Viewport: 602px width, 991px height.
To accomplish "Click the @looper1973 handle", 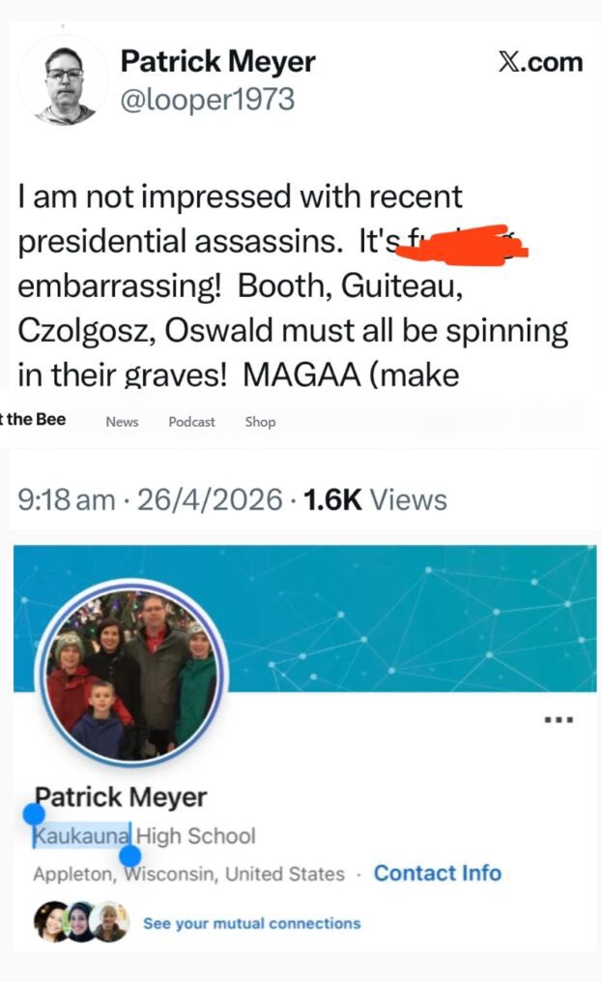I will [x=207, y=100].
